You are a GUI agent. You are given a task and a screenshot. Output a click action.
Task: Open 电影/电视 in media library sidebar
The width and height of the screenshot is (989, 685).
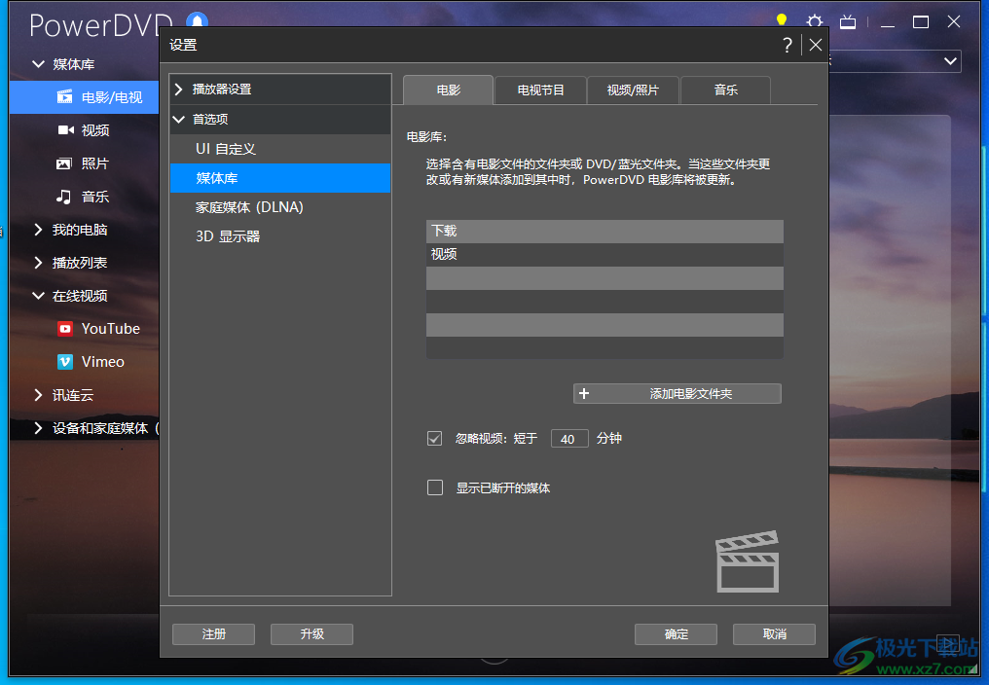[112, 97]
